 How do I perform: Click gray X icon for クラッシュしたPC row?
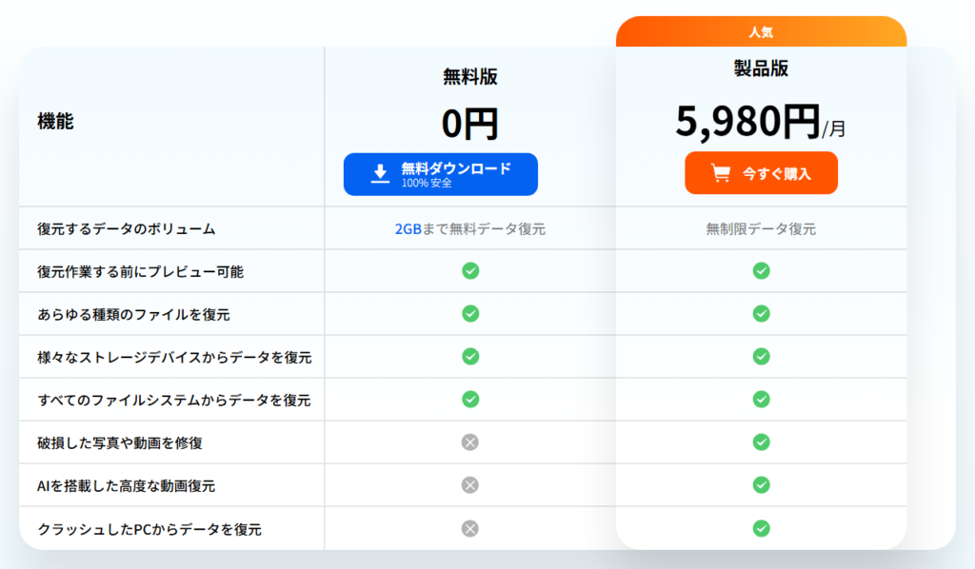[x=469, y=528]
